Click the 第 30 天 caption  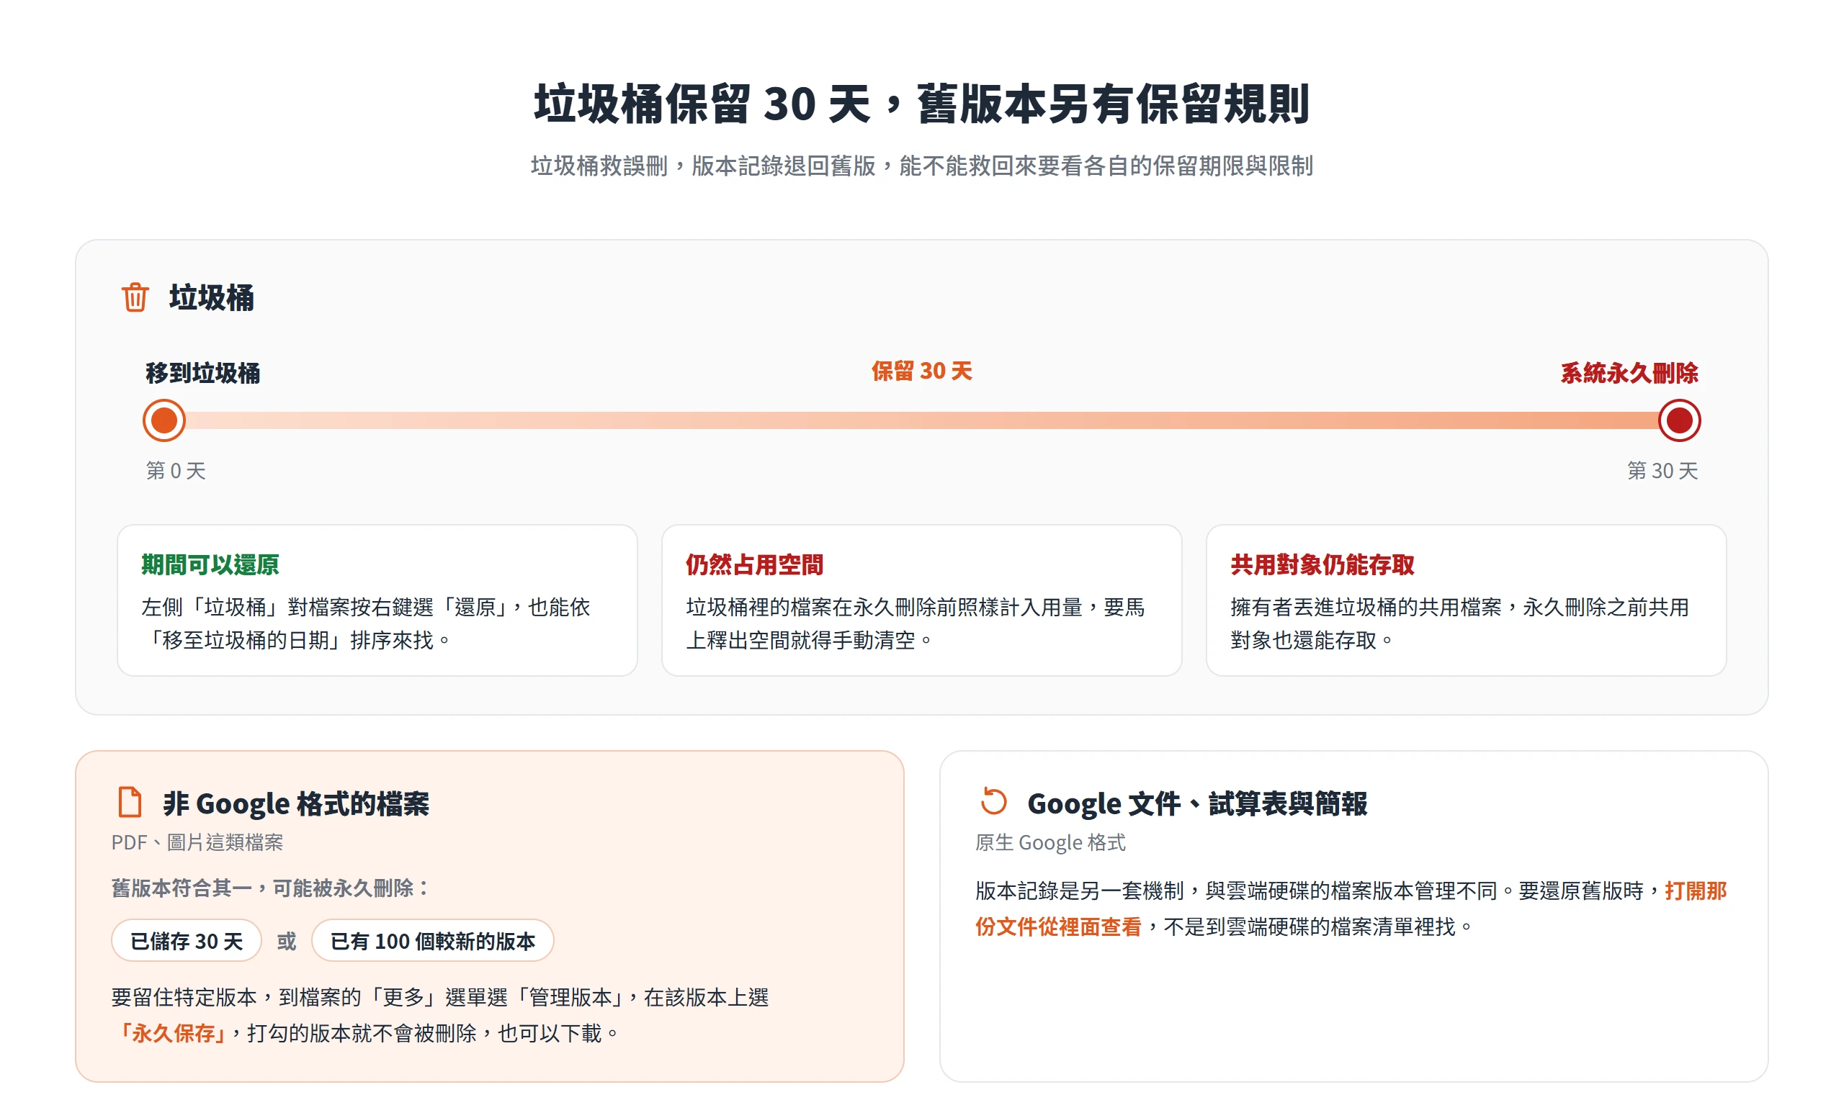click(1662, 470)
